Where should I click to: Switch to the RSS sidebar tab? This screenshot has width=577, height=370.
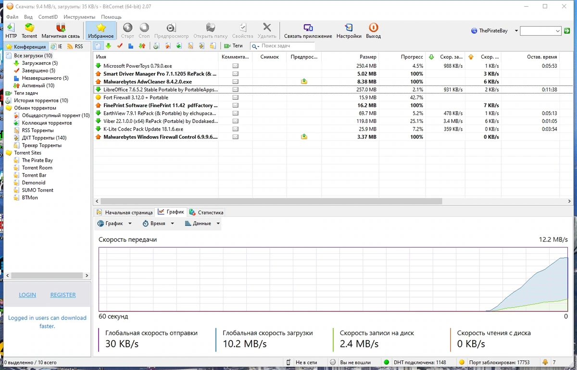coord(75,47)
